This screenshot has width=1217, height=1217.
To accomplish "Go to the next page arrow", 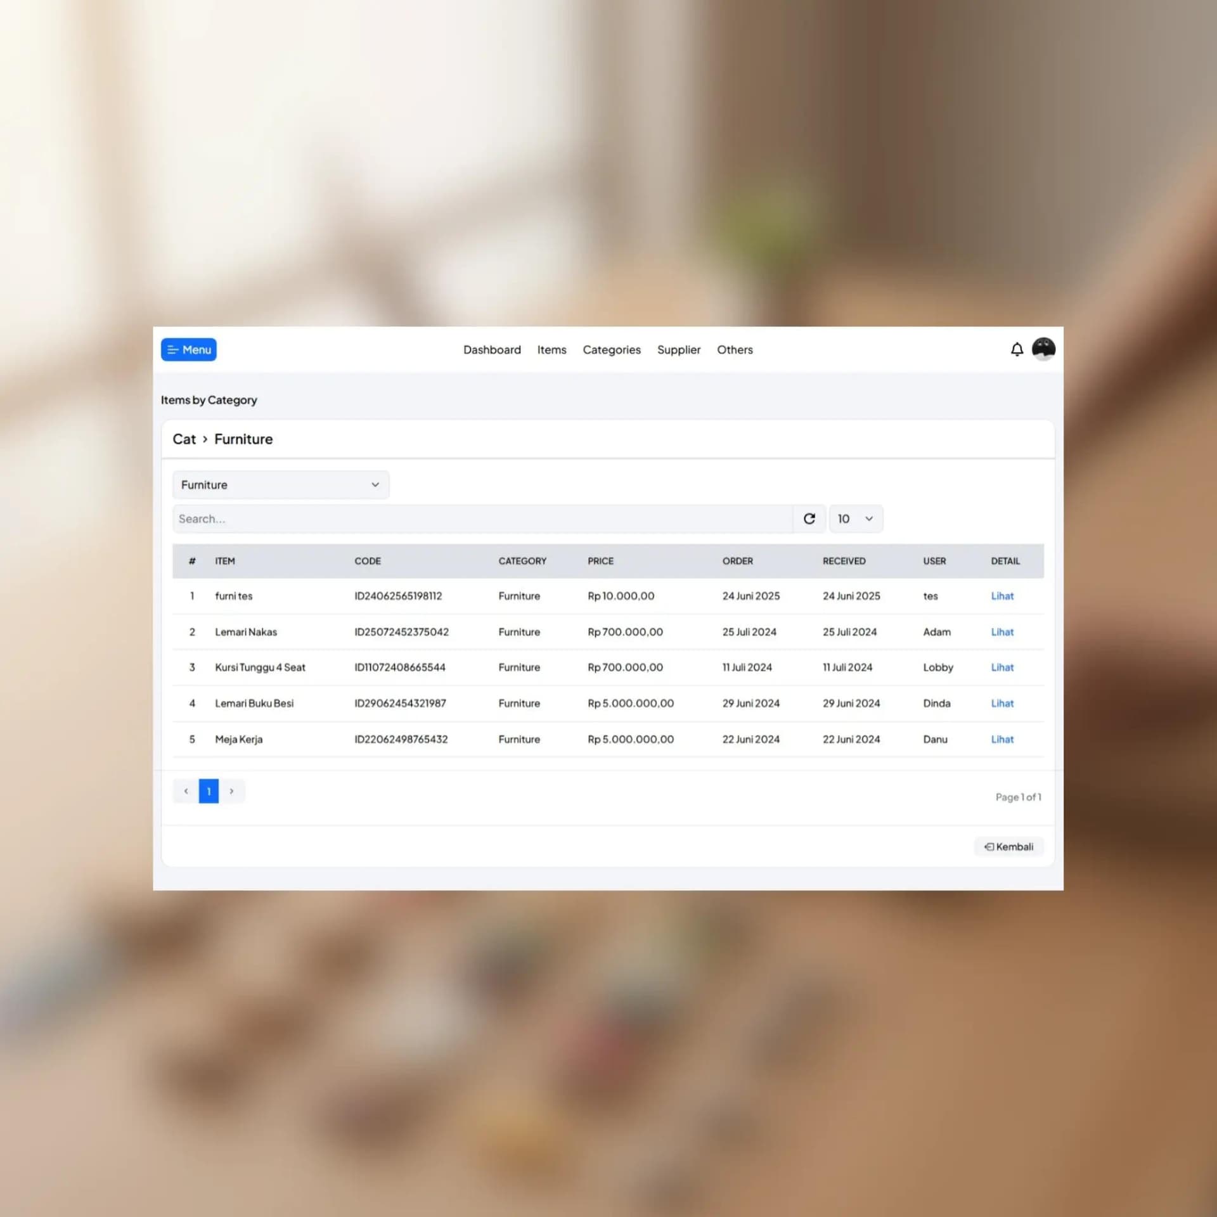I will pos(232,791).
